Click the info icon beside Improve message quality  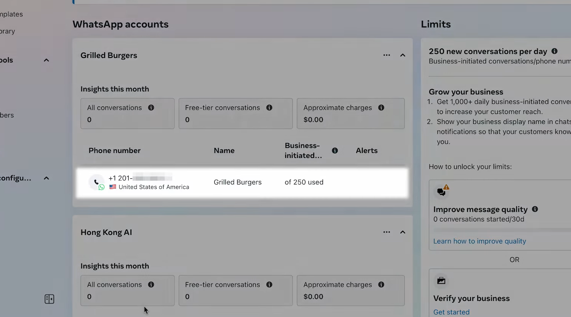coord(535,209)
